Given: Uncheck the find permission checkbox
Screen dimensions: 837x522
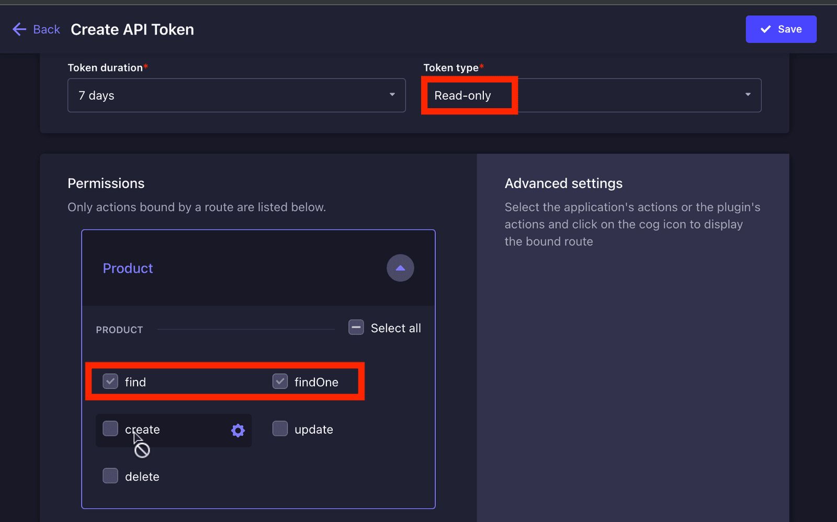Looking at the screenshot, I should [110, 381].
